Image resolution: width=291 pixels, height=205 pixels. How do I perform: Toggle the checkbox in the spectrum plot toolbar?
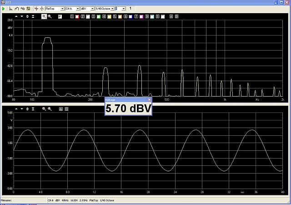(x=60, y=16)
